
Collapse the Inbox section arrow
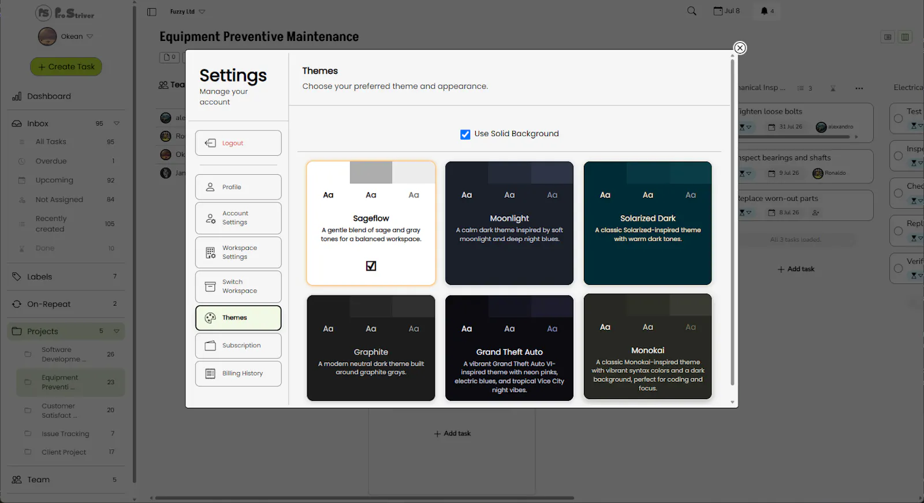coord(117,123)
